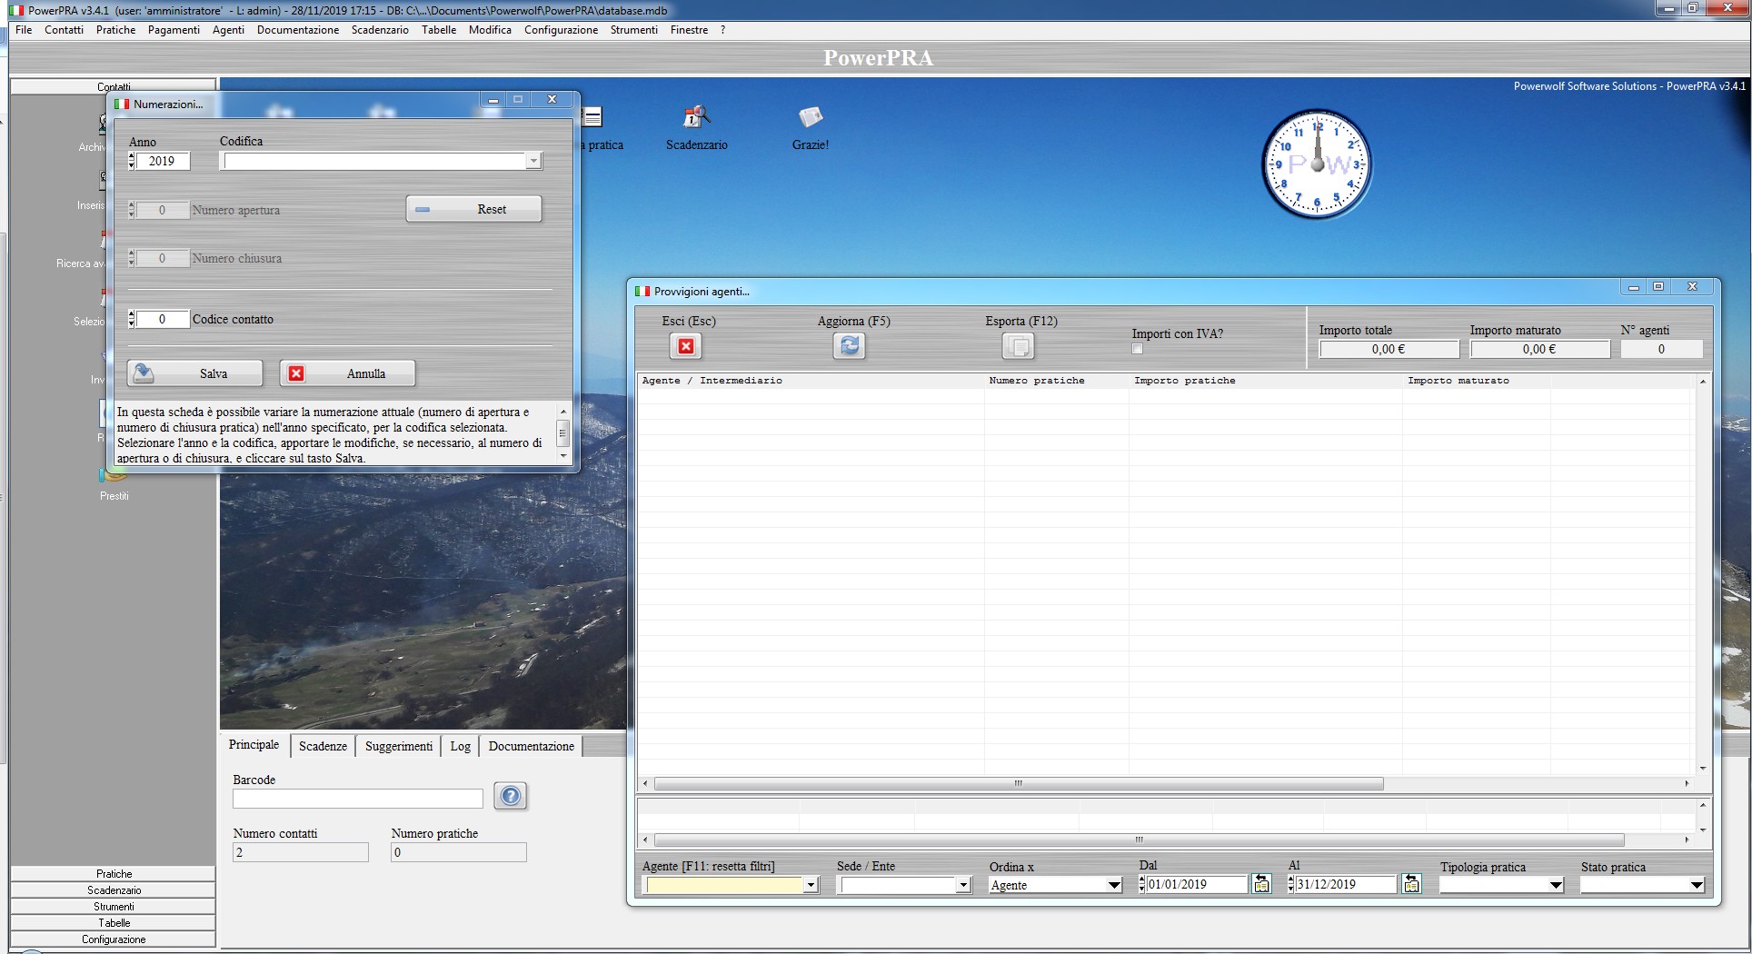Click the Dal date stepper arrows
This screenshot has width=1752, height=954.
tap(1142, 884)
